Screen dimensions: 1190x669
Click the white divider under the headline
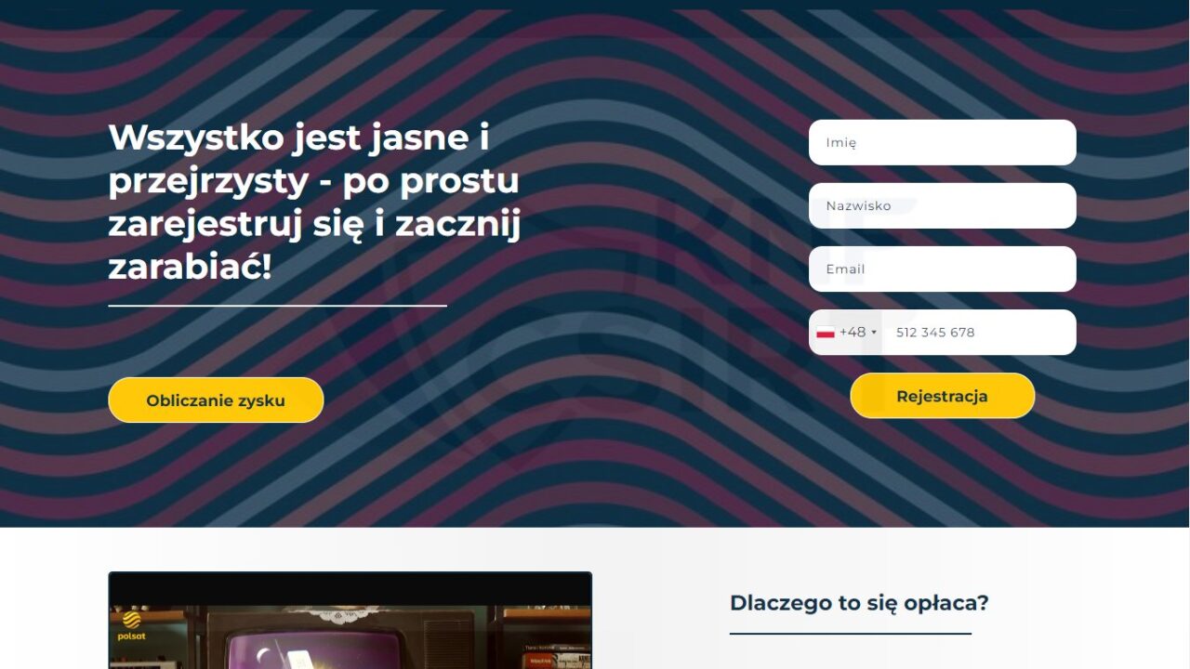click(x=277, y=305)
